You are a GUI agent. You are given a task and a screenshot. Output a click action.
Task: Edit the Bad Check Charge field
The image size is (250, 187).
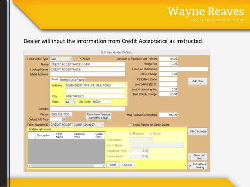click(x=168, y=94)
